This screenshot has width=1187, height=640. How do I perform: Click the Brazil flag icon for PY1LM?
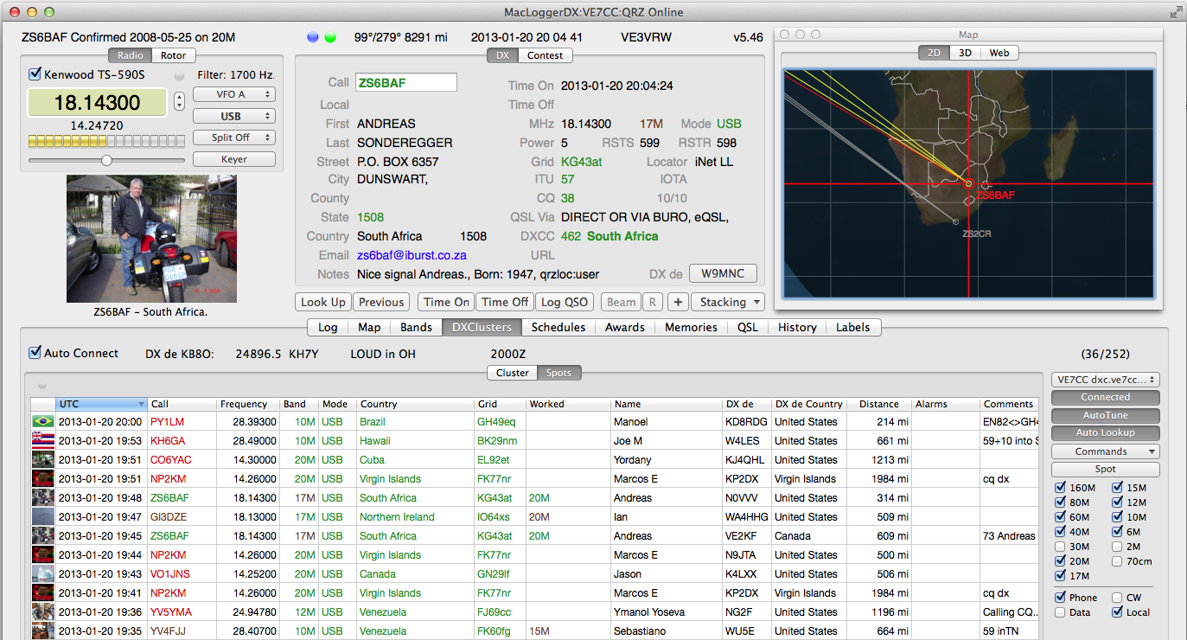(42, 422)
